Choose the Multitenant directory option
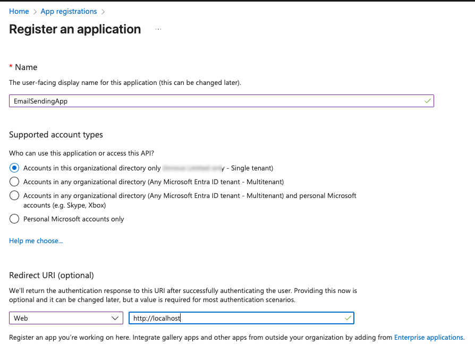 (14, 181)
